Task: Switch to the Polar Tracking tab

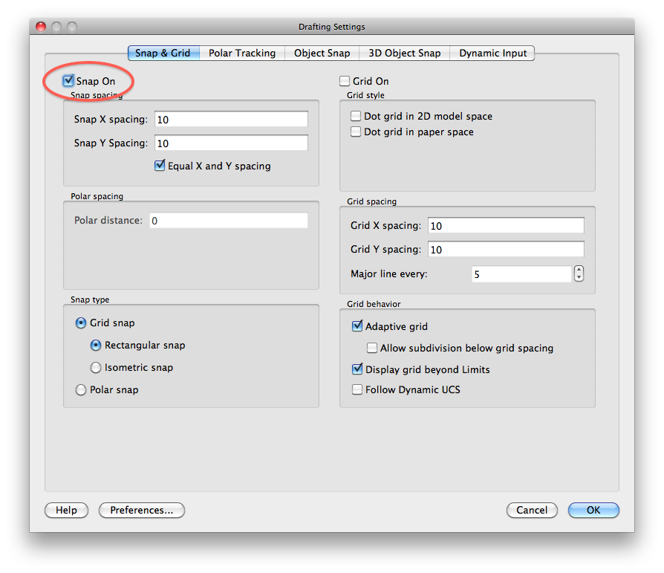Action: pyautogui.click(x=243, y=53)
